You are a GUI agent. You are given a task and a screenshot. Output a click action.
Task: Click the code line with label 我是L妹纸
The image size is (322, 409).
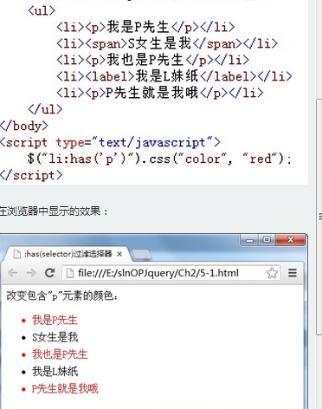point(174,76)
